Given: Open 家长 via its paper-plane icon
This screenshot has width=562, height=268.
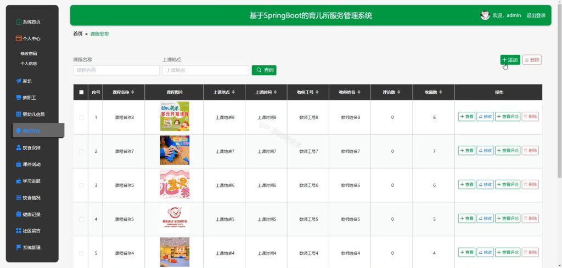Looking at the screenshot, I should (x=19, y=81).
